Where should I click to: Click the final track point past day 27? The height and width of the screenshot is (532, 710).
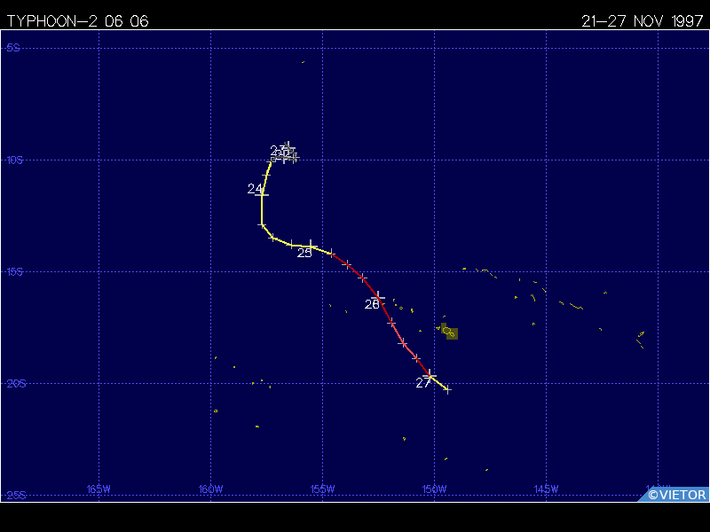click(447, 389)
